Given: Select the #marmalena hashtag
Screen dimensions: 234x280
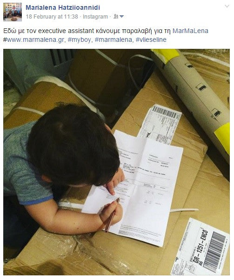Looking at the screenshot, I should tap(114, 40).
